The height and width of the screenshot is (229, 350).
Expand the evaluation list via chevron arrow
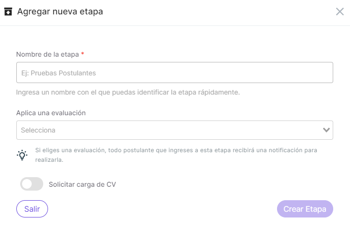(x=326, y=130)
